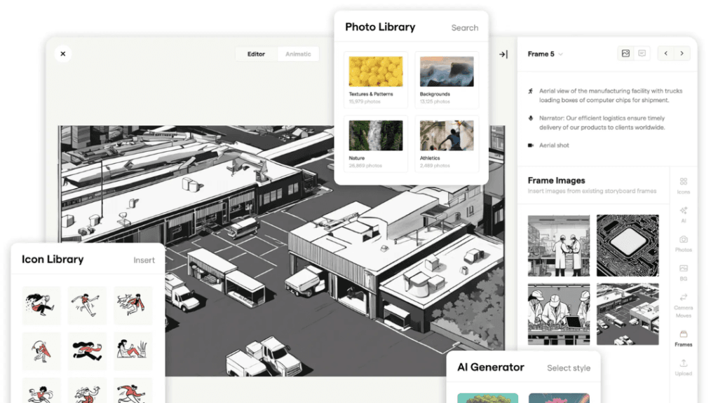Go to the next frame arrow
The height and width of the screenshot is (403, 718).
pyautogui.click(x=682, y=53)
